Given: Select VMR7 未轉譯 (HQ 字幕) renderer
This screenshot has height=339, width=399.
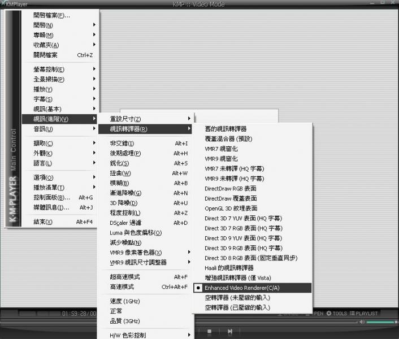Looking at the screenshot, I should click(252, 168).
